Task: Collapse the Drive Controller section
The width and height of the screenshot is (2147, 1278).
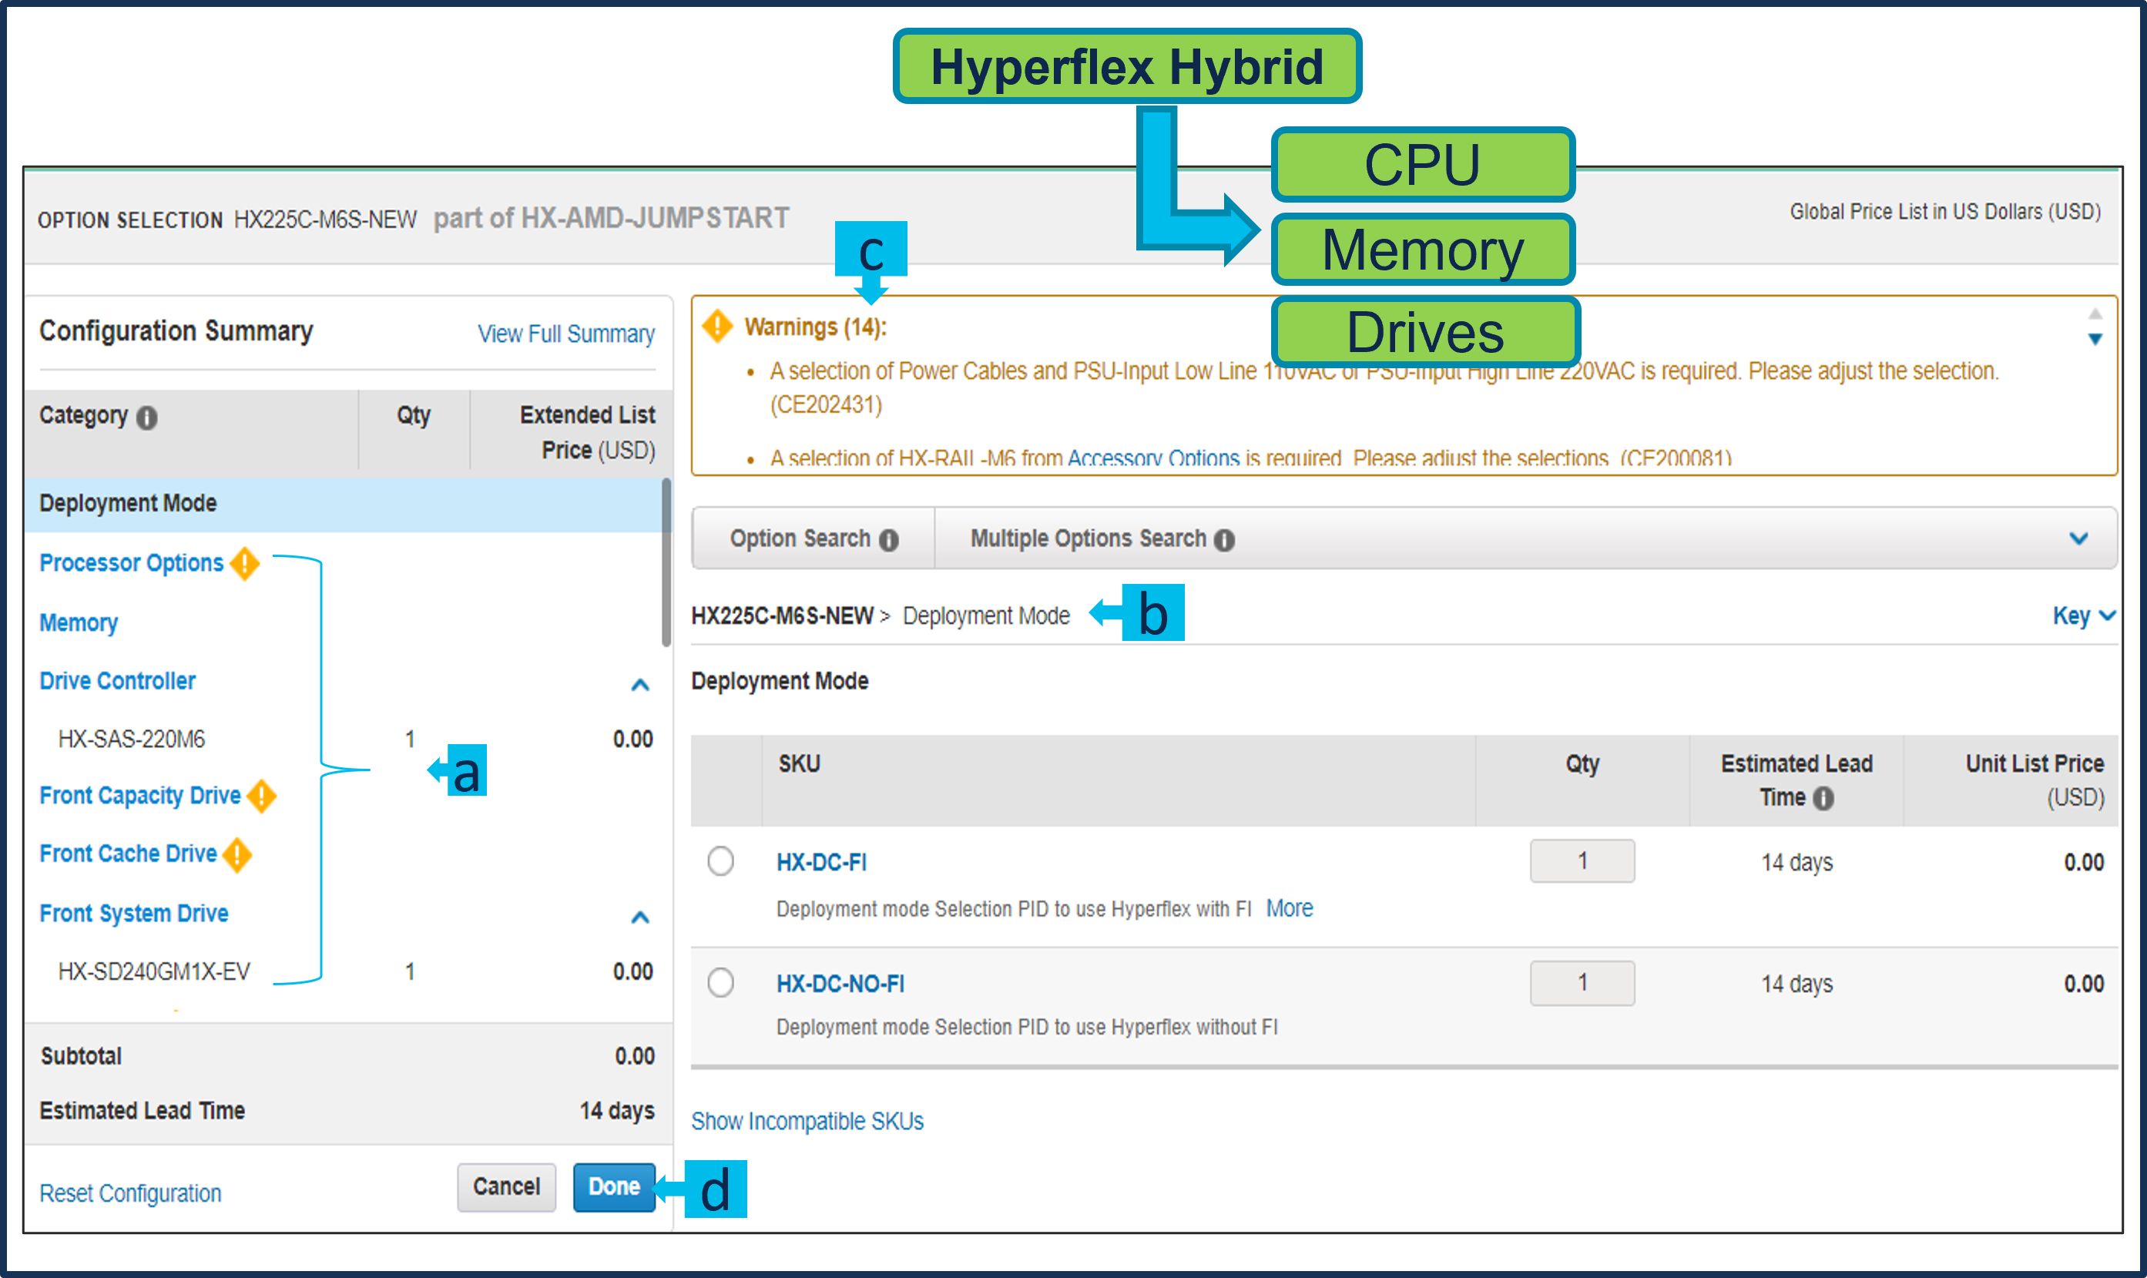Action: (x=640, y=686)
